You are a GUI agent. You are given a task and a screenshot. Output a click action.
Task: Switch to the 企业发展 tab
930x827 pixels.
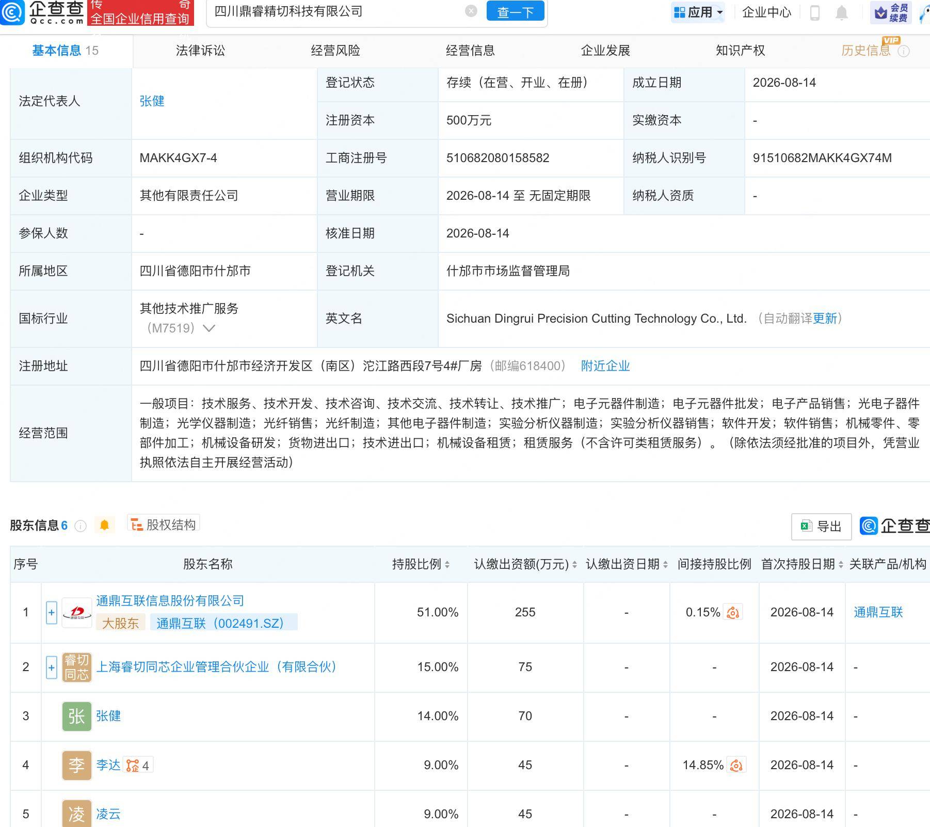tap(605, 51)
